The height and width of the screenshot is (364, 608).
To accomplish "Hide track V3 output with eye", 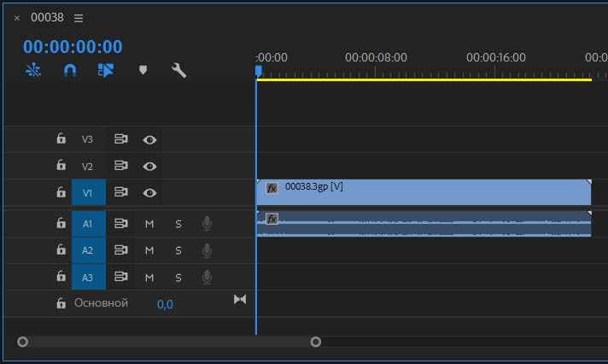I will pos(149,139).
